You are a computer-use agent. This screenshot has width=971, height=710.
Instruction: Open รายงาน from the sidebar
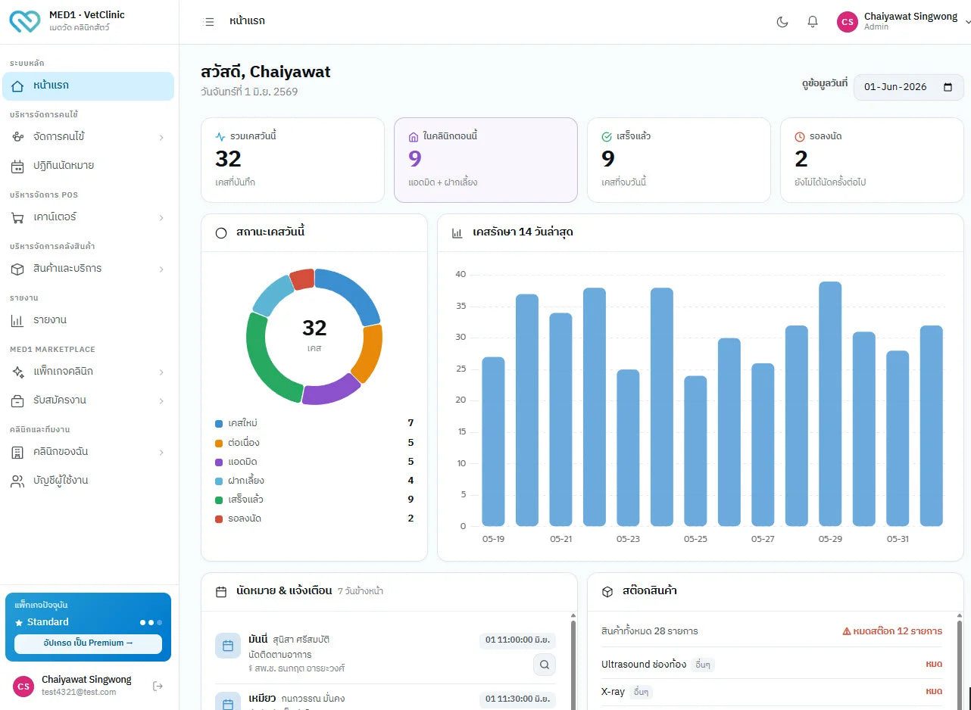point(88,320)
